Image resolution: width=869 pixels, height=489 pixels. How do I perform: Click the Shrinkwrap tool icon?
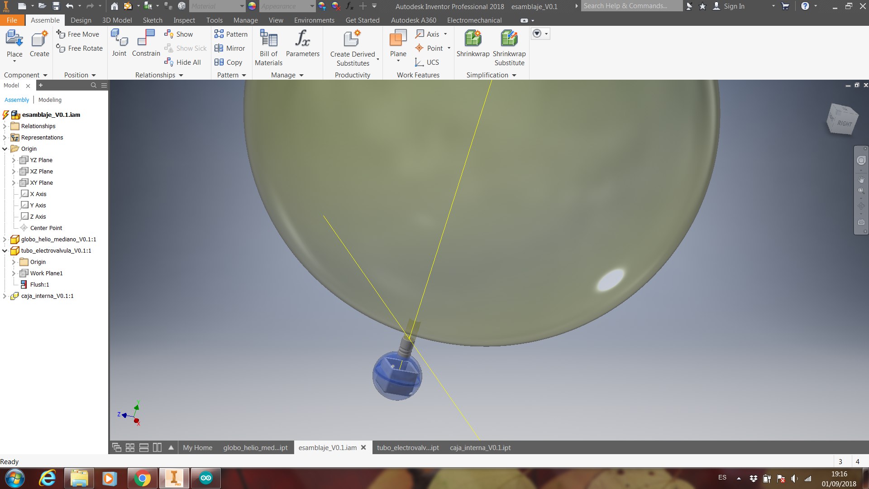pos(473,39)
